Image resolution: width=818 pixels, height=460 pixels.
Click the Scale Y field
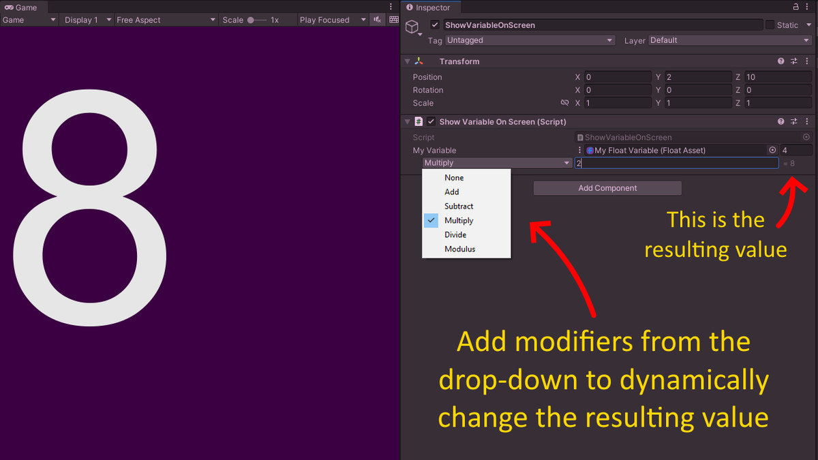coord(698,103)
